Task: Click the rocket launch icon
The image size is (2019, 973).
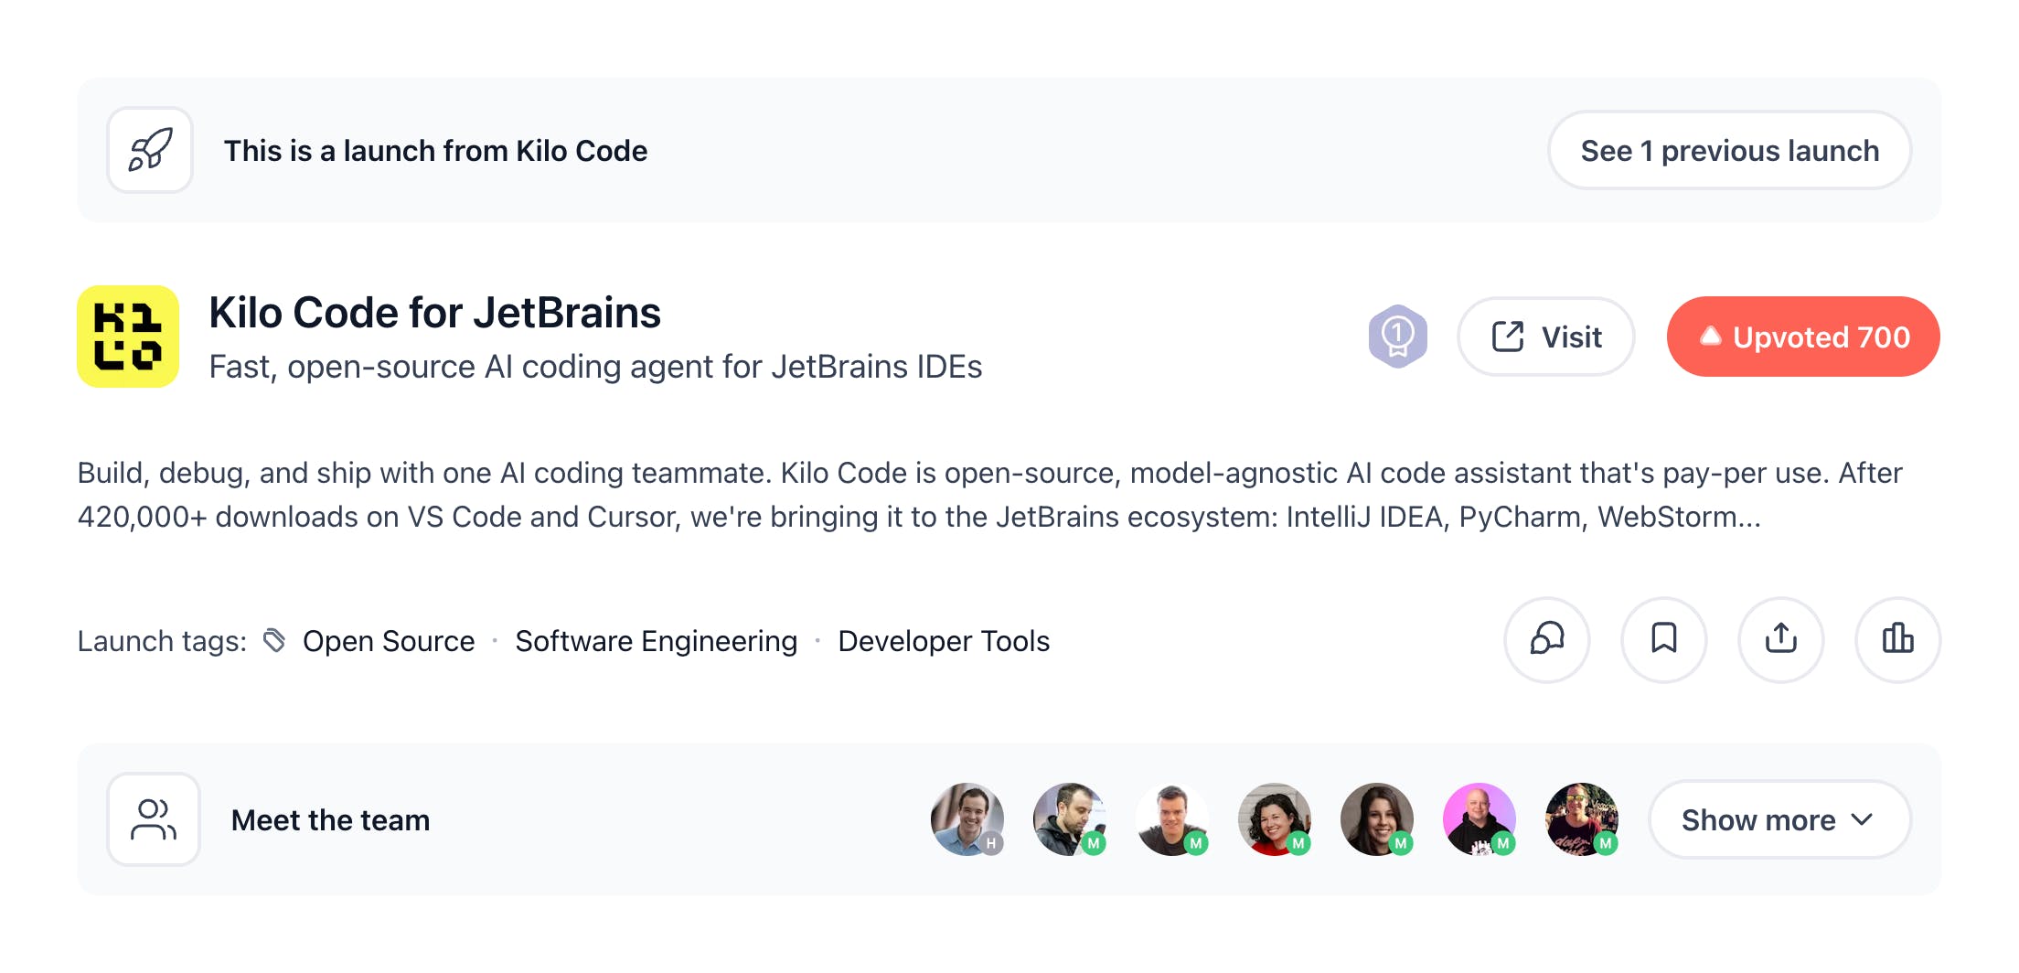Action: click(x=150, y=150)
